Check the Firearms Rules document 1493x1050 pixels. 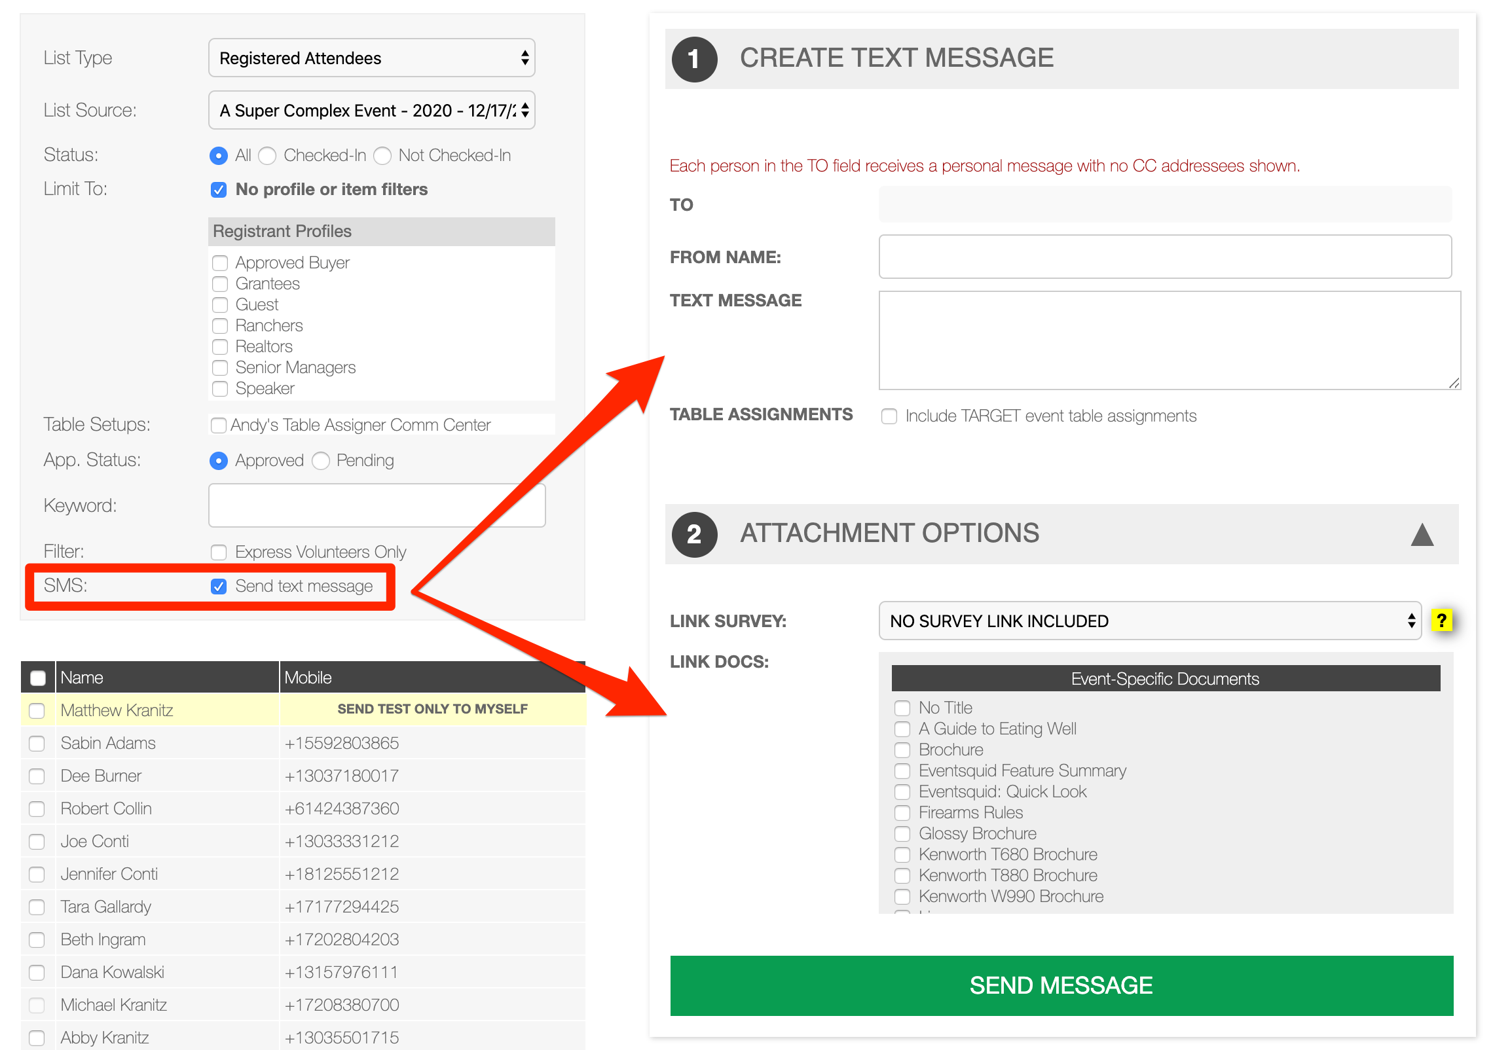click(x=902, y=813)
